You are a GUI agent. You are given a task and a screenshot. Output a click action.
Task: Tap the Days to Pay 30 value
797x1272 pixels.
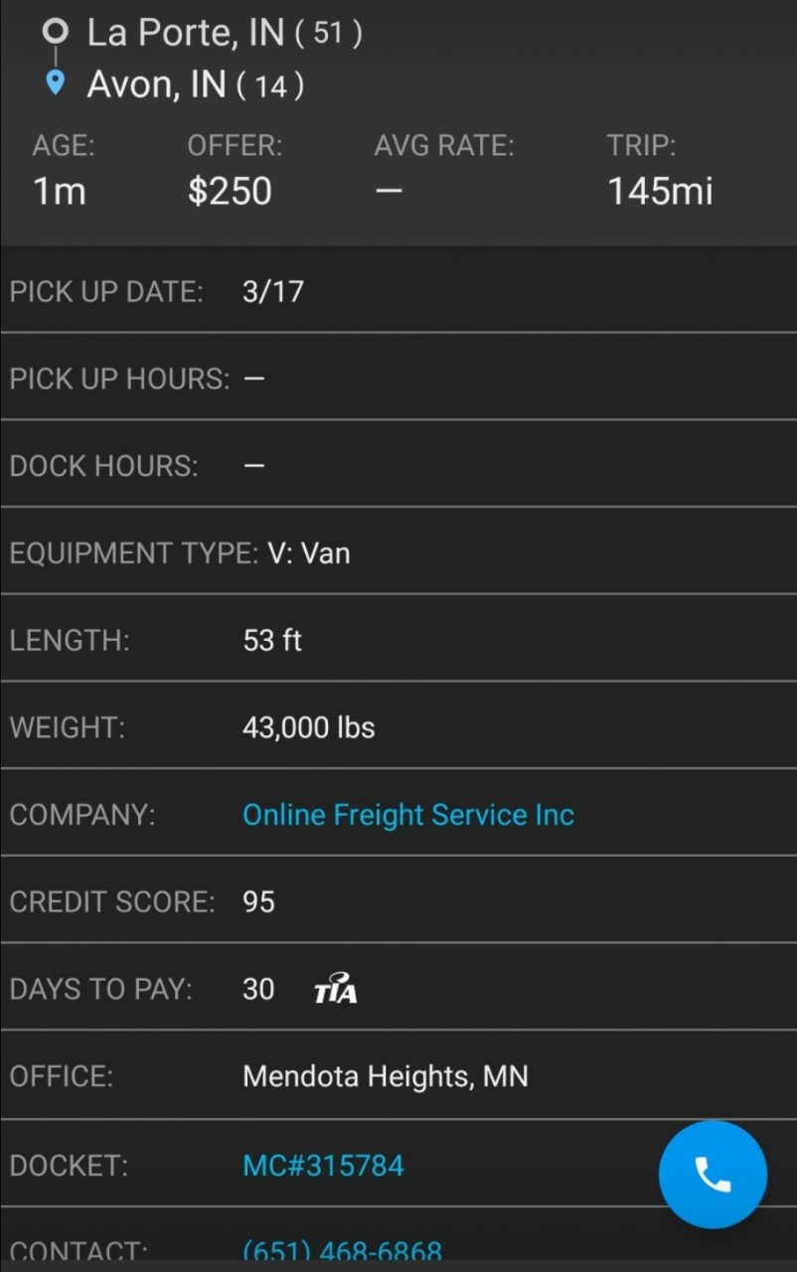pos(258,989)
